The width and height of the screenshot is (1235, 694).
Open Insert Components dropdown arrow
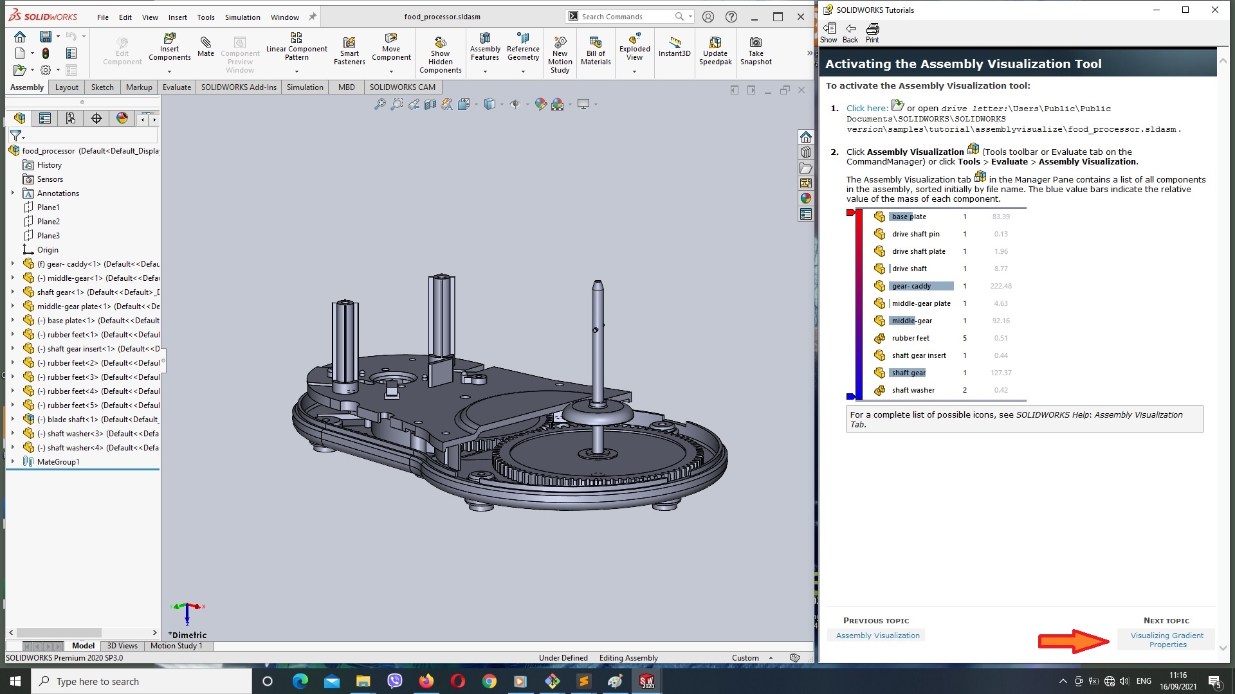[169, 71]
